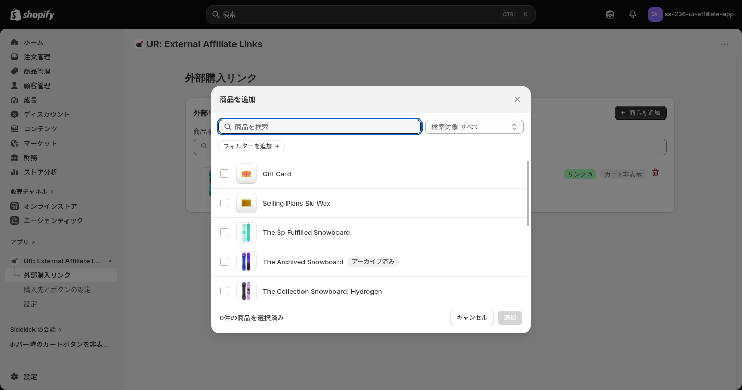Expand the アプリ section
The image size is (742, 390).
(x=23, y=242)
